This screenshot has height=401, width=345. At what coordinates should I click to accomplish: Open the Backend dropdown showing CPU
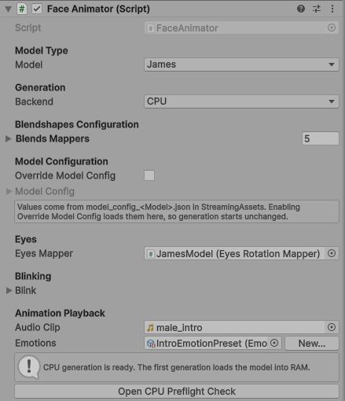(x=241, y=101)
